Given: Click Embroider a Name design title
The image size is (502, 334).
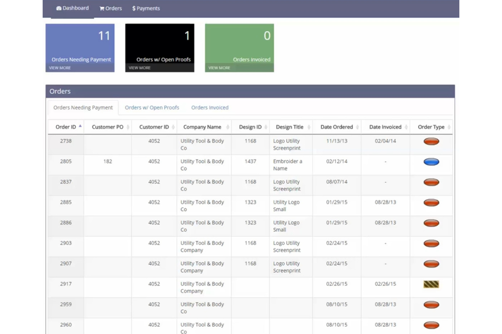Looking at the screenshot, I should click(288, 165).
